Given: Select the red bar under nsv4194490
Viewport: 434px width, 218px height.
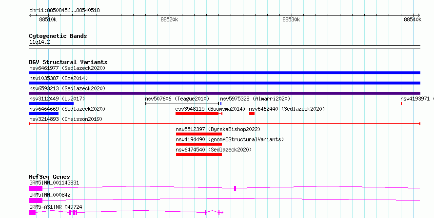Looking at the screenshot, I should 199,144.
